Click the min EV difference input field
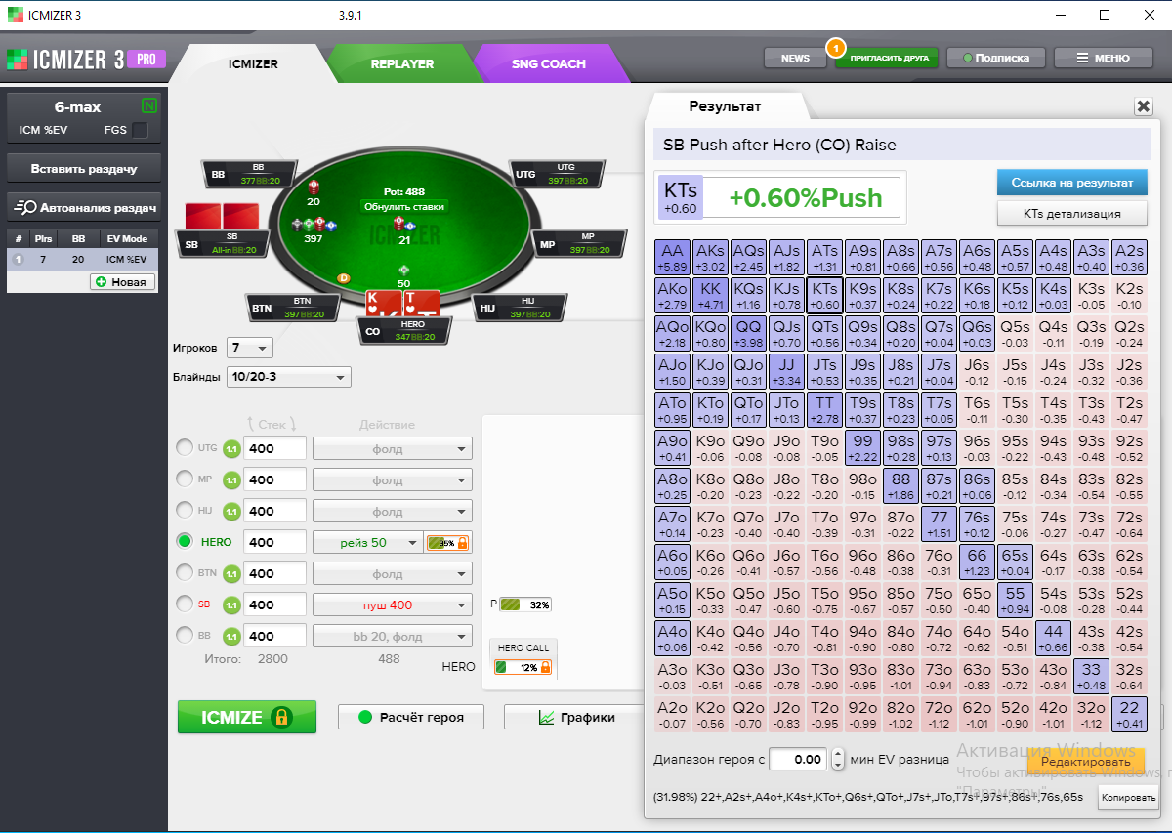The image size is (1172, 833). (x=798, y=759)
